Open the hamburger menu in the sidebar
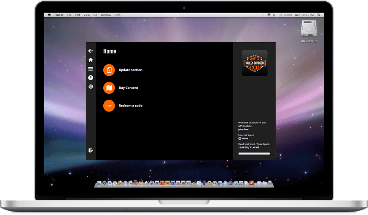Viewport: 368px width, 215px height. click(x=91, y=69)
